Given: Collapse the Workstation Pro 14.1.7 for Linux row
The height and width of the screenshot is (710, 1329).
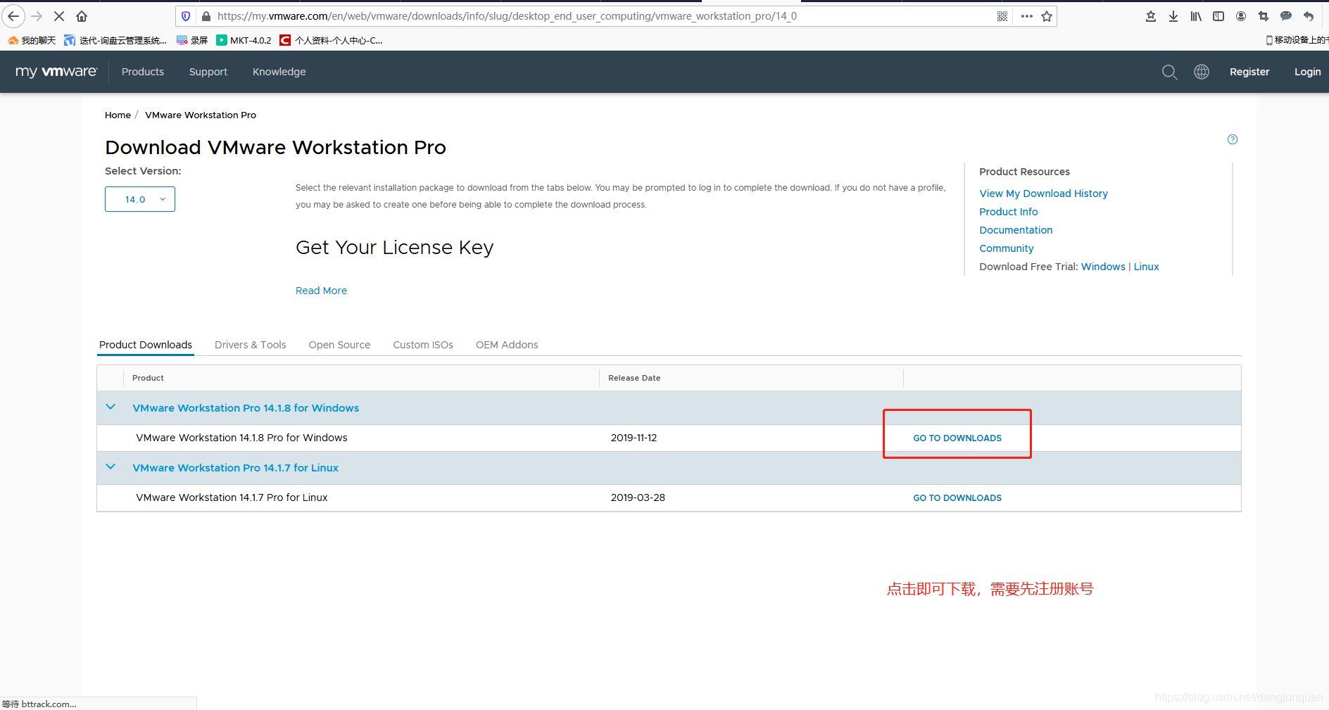Looking at the screenshot, I should pyautogui.click(x=111, y=467).
